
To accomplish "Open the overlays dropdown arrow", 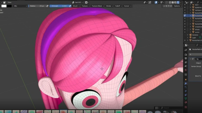I will tap(159, 3).
